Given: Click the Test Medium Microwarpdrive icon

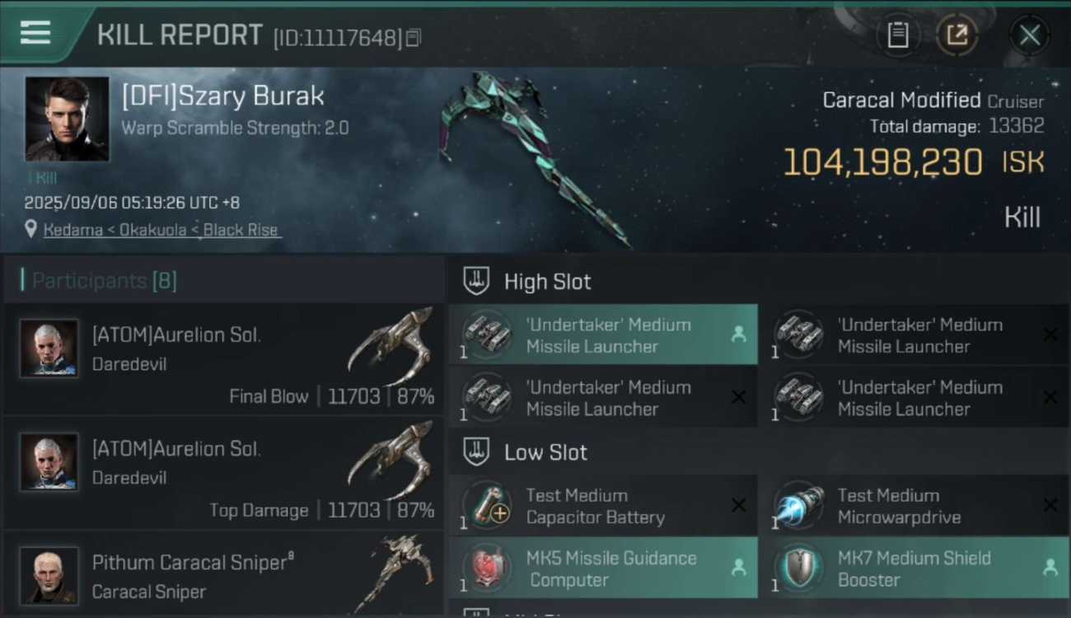Looking at the screenshot, I should [798, 505].
